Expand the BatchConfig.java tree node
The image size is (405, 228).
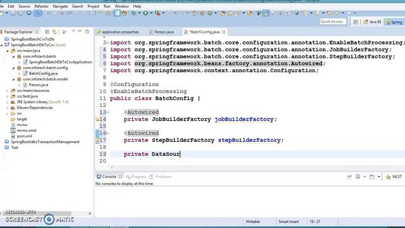20,73
